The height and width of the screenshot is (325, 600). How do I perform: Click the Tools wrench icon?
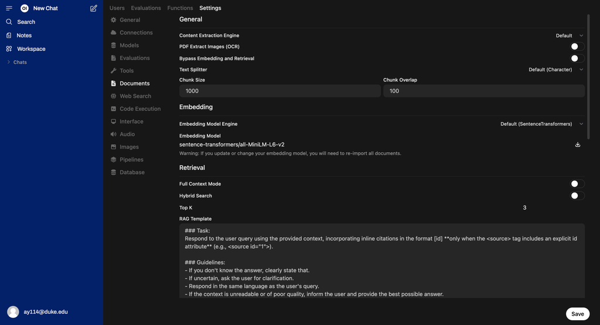pos(113,71)
